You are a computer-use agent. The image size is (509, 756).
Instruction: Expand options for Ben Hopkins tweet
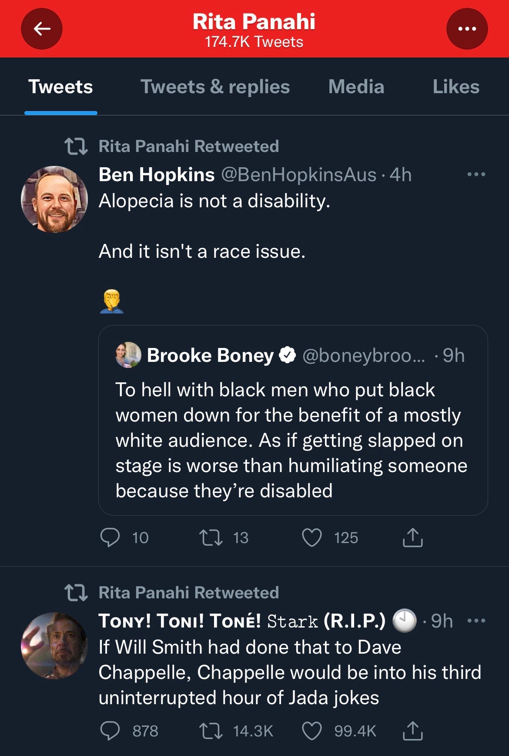coord(476,175)
